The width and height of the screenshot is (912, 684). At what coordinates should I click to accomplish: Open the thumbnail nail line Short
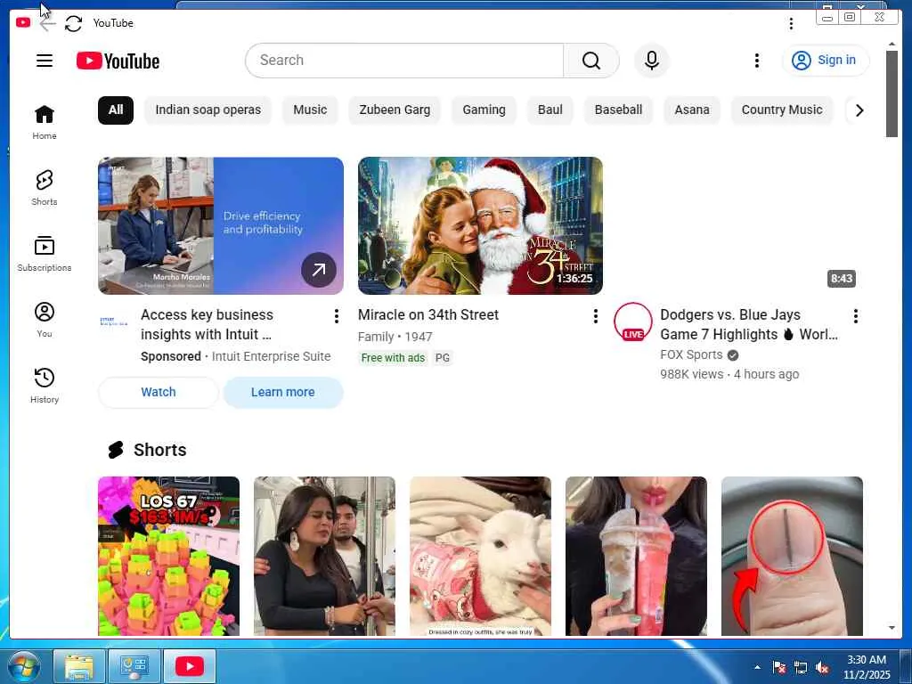pyautogui.click(x=792, y=556)
